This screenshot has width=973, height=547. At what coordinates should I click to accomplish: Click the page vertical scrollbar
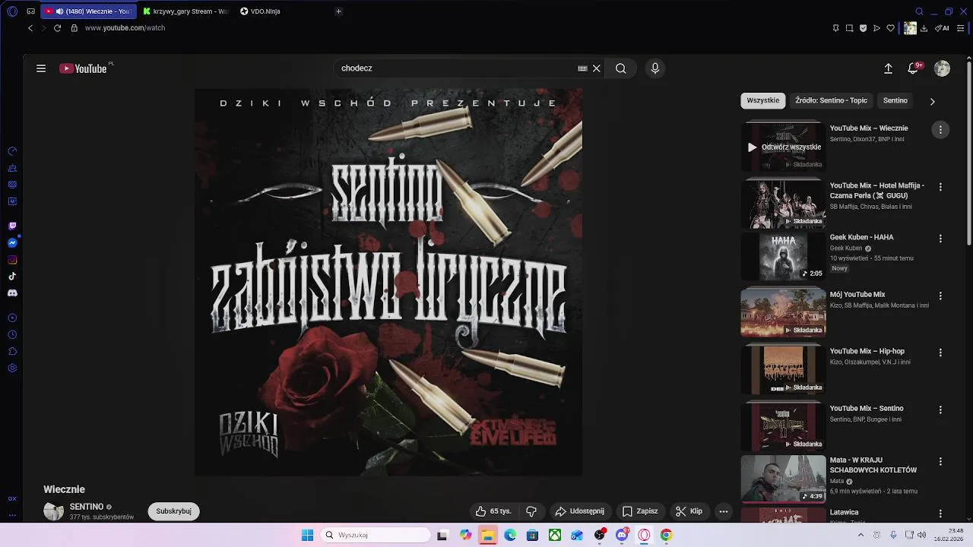point(968,152)
